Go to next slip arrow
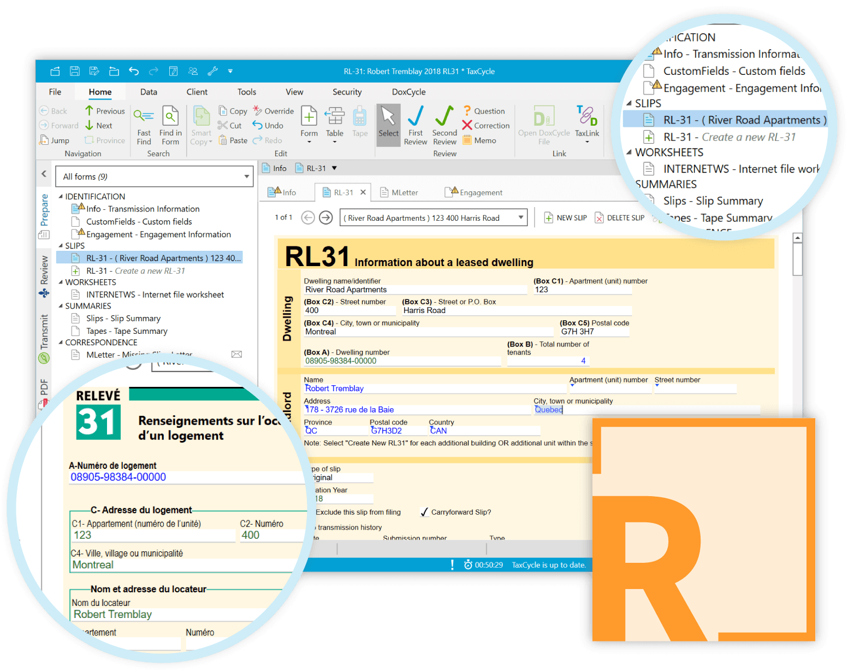The height and width of the screenshot is (671, 848). (x=326, y=218)
